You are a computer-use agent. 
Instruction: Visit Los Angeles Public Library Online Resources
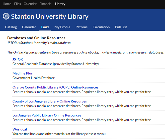pos(47,115)
